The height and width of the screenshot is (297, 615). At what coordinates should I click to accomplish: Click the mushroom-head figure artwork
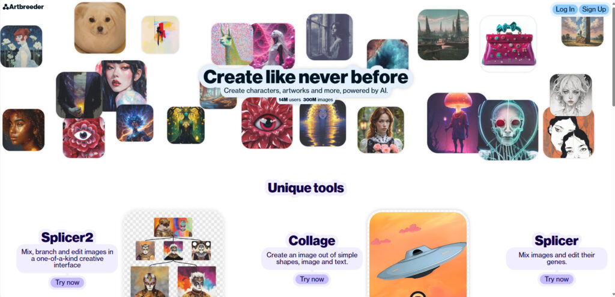(x=455, y=123)
